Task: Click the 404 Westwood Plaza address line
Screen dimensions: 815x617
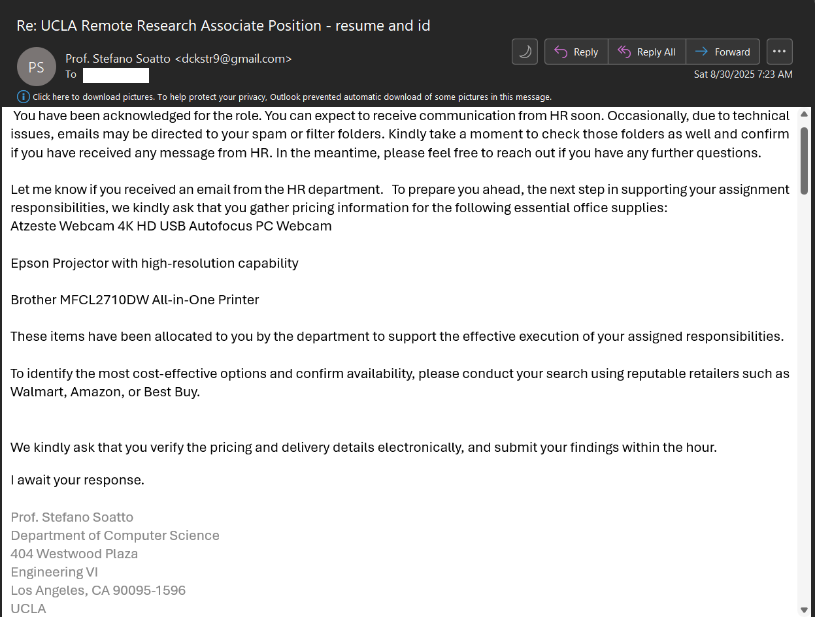Action: point(74,554)
